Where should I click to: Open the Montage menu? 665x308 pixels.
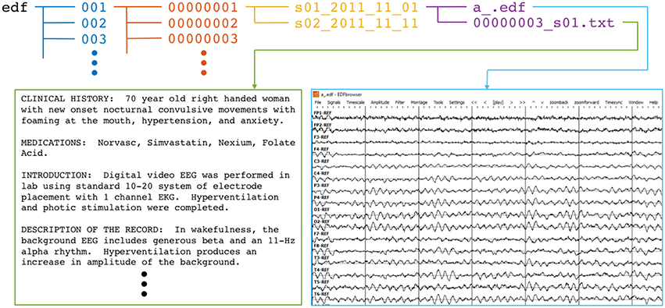(x=419, y=103)
